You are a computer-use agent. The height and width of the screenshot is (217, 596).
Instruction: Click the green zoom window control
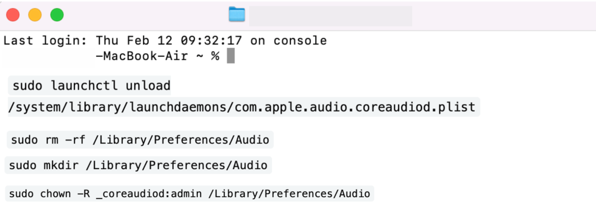(x=57, y=14)
